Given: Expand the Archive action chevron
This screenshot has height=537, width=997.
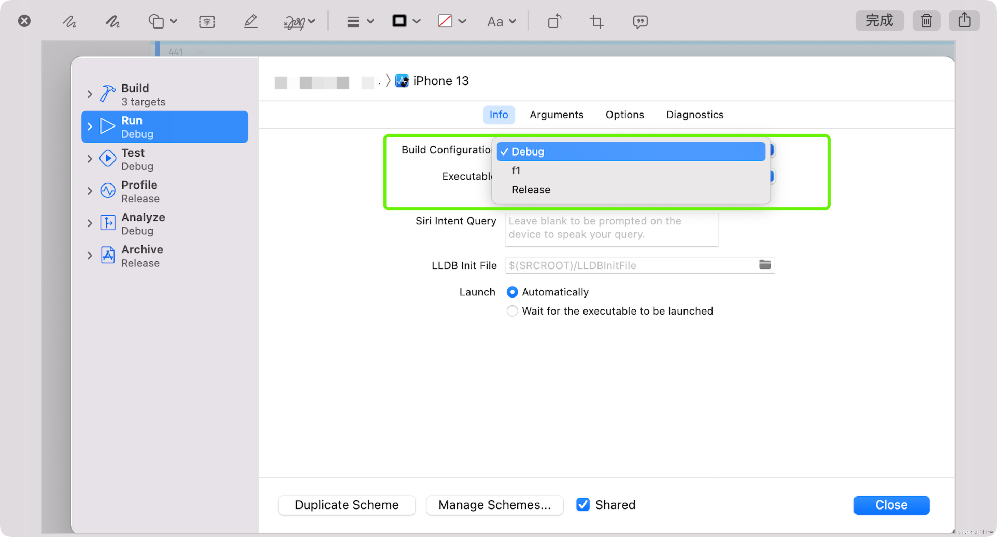Looking at the screenshot, I should [90, 256].
